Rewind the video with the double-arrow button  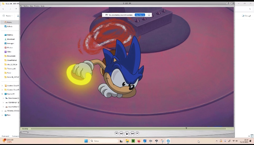pos(121,134)
